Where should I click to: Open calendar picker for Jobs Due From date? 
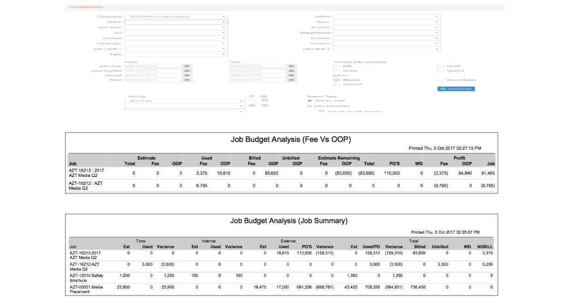pos(187,66)
